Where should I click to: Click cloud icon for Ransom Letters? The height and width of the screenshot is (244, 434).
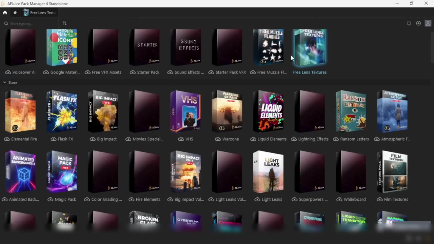click(336, 139)
